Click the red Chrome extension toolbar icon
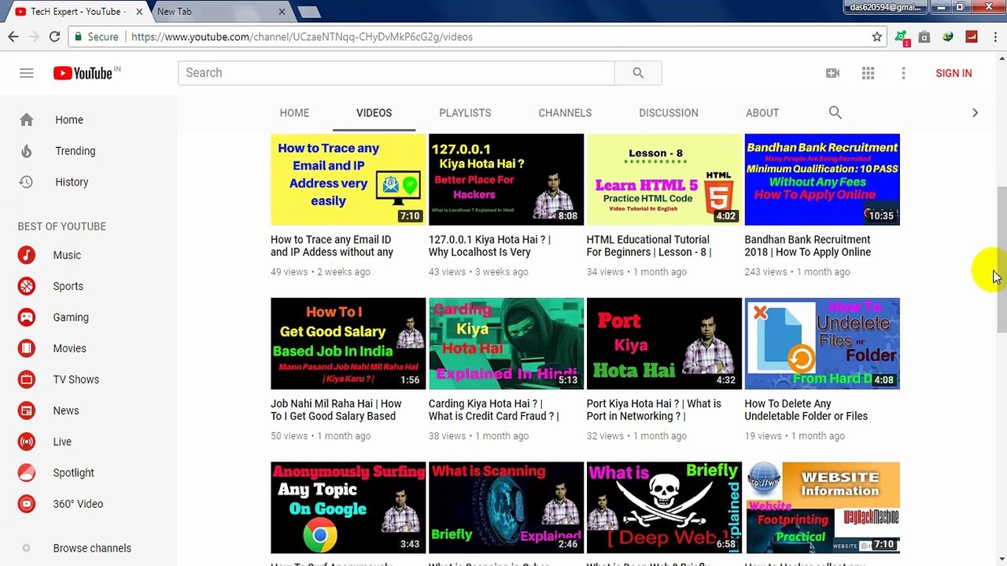Image resolution: width=1007 pixels, height=566 pixels. coord(972,37)
